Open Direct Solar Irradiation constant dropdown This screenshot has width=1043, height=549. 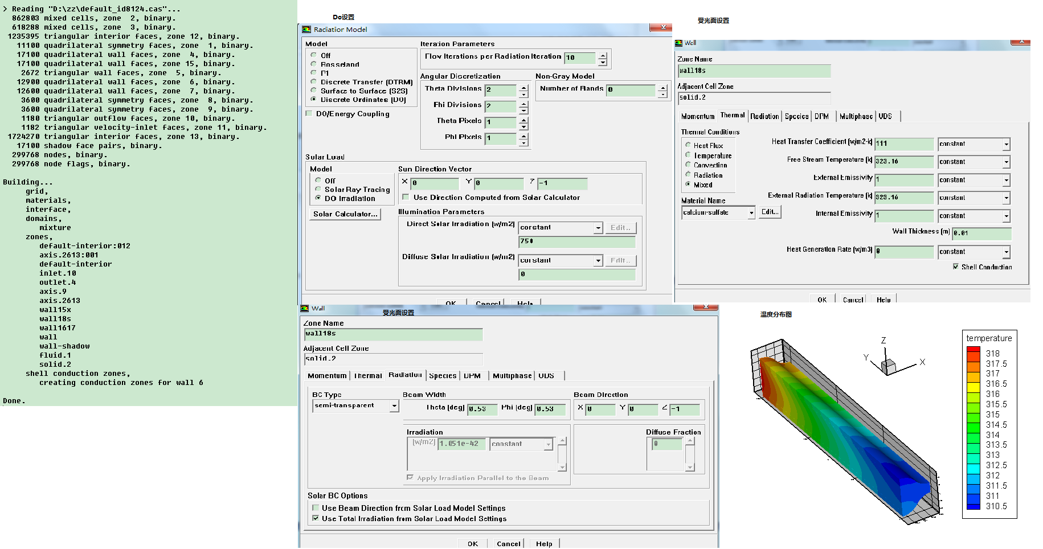tap(598, 228)
